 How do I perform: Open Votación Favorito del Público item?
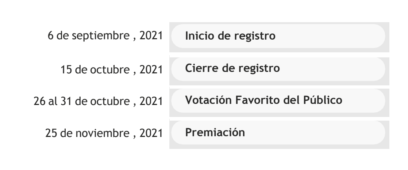pyautogui.click(x=278, y=101)
